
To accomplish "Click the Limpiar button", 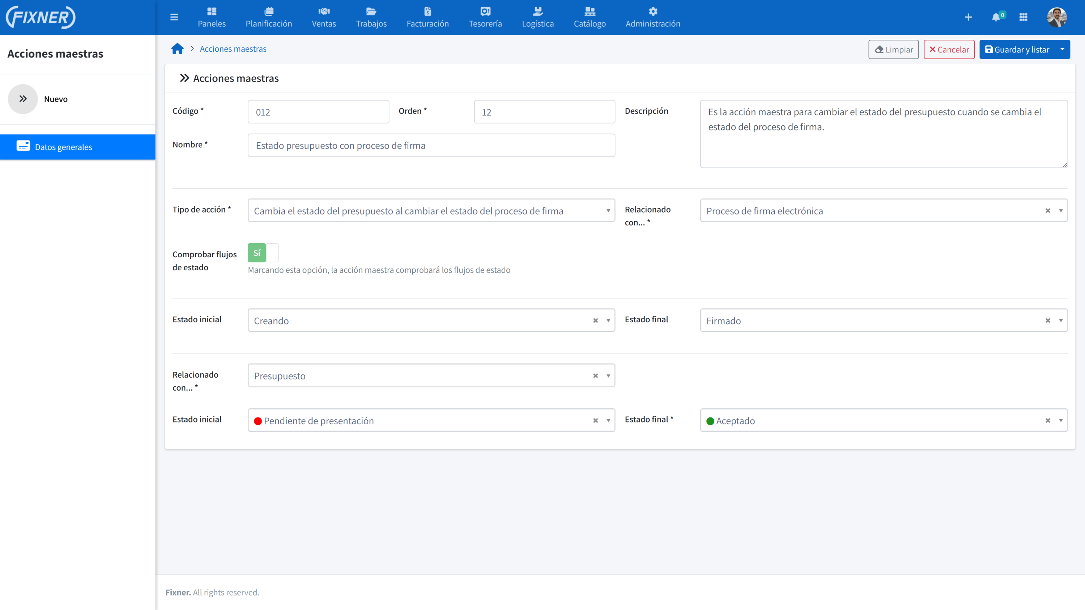I will (x=893, y=49).
